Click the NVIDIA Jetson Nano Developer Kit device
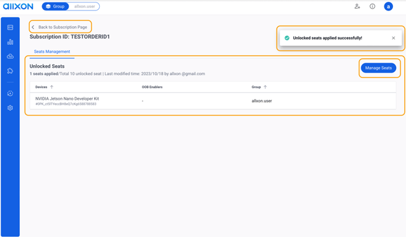The height and width of the screenshot is (237, 406). tap(67, 99)
